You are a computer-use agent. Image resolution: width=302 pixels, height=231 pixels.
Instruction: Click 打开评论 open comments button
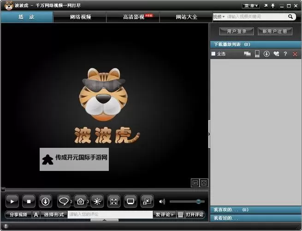pyautogui.click(x=195, y=214)
